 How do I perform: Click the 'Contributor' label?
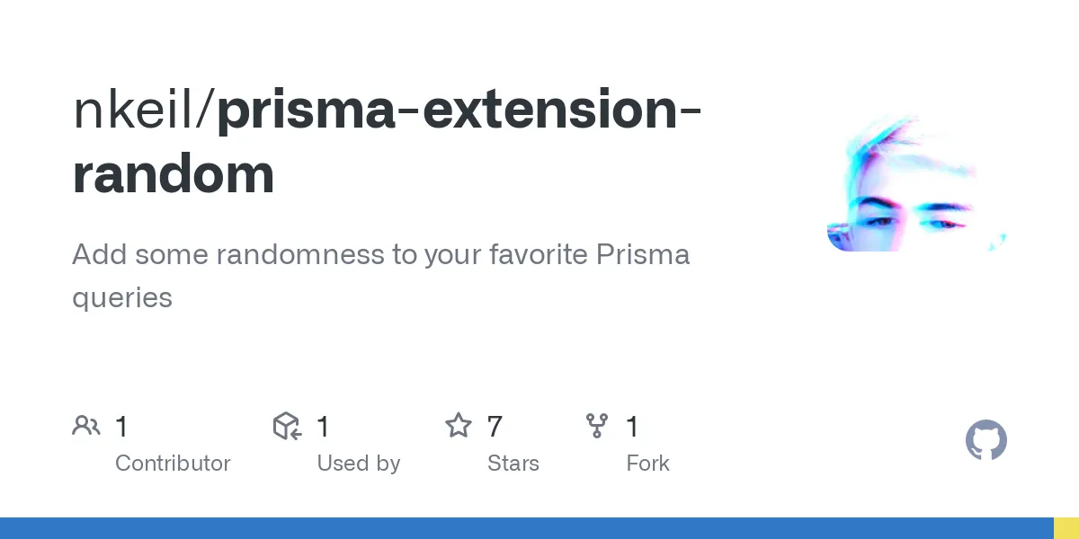173,464
